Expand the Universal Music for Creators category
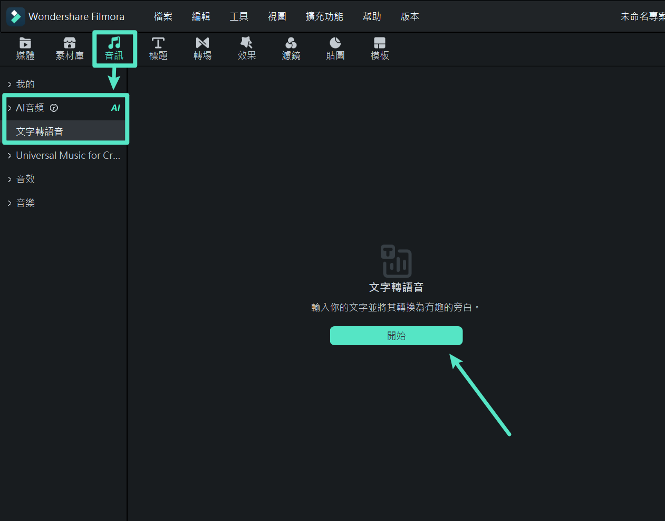665x521 pixels. click(x=9, y=155)
